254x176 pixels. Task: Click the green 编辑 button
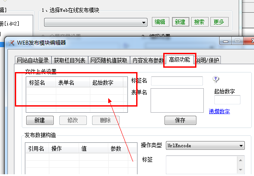[x=161, y=22]
